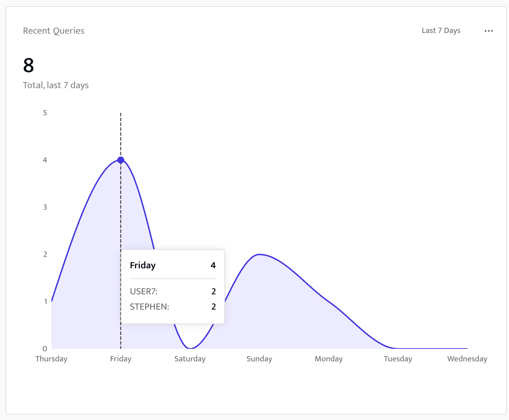Click the Total, last 7 days label
The width and height of the screenshot is (509, 420).
click(56, 85)
